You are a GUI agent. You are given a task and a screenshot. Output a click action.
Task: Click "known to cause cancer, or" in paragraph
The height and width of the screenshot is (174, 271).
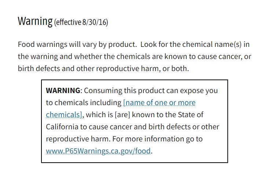[208, 56]
